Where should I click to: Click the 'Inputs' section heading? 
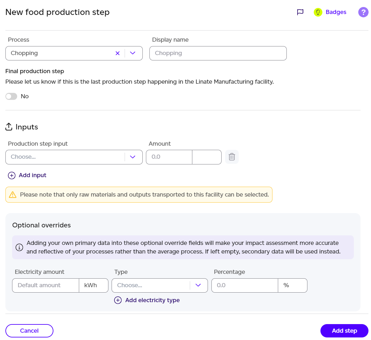tap(27, 127)
